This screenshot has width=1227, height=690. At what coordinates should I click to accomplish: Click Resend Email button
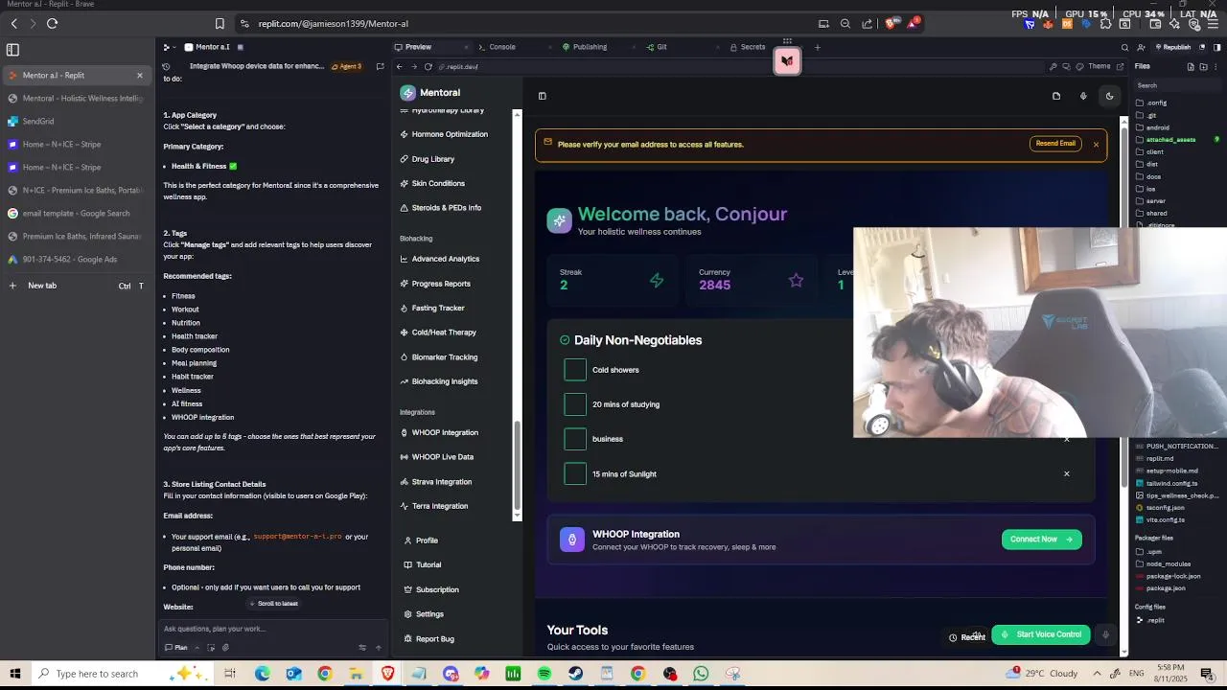point(1055,144)
